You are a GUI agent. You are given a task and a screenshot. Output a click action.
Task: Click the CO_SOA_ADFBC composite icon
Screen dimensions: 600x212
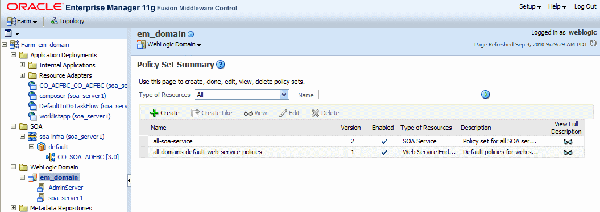click(51, 157)
